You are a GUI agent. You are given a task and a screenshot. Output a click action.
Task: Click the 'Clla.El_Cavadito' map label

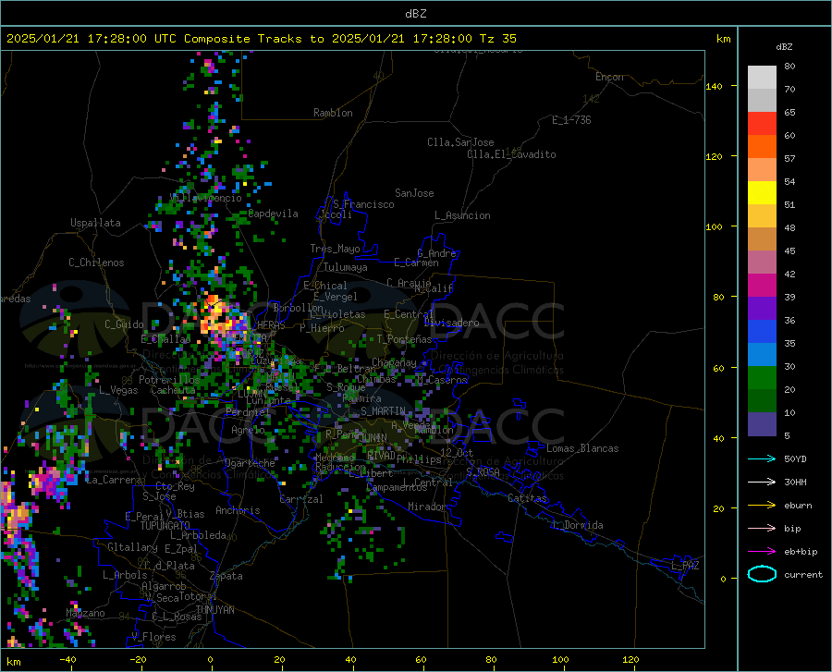click(x=511, y=154)
